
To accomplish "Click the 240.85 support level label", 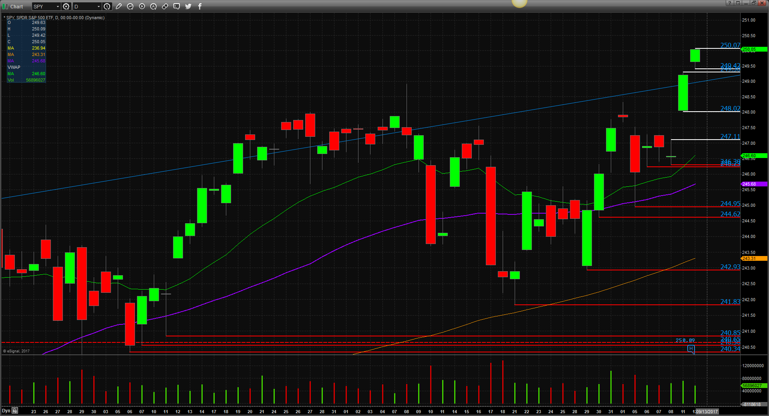I will tap(730, 333).
